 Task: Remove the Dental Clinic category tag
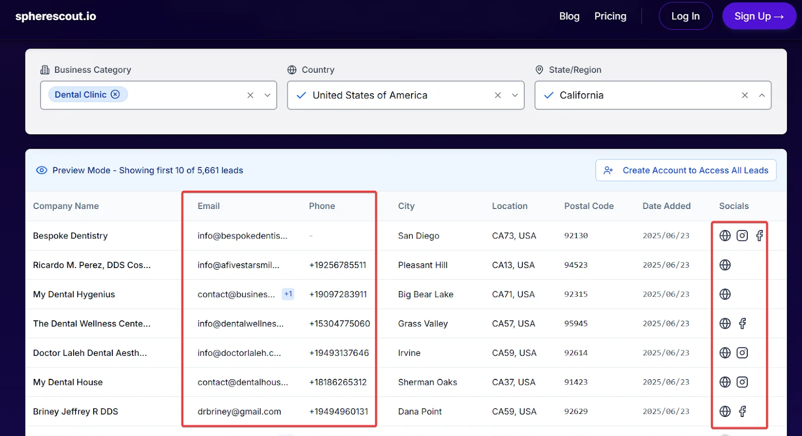pyautogui.click(x=115, y=94)
